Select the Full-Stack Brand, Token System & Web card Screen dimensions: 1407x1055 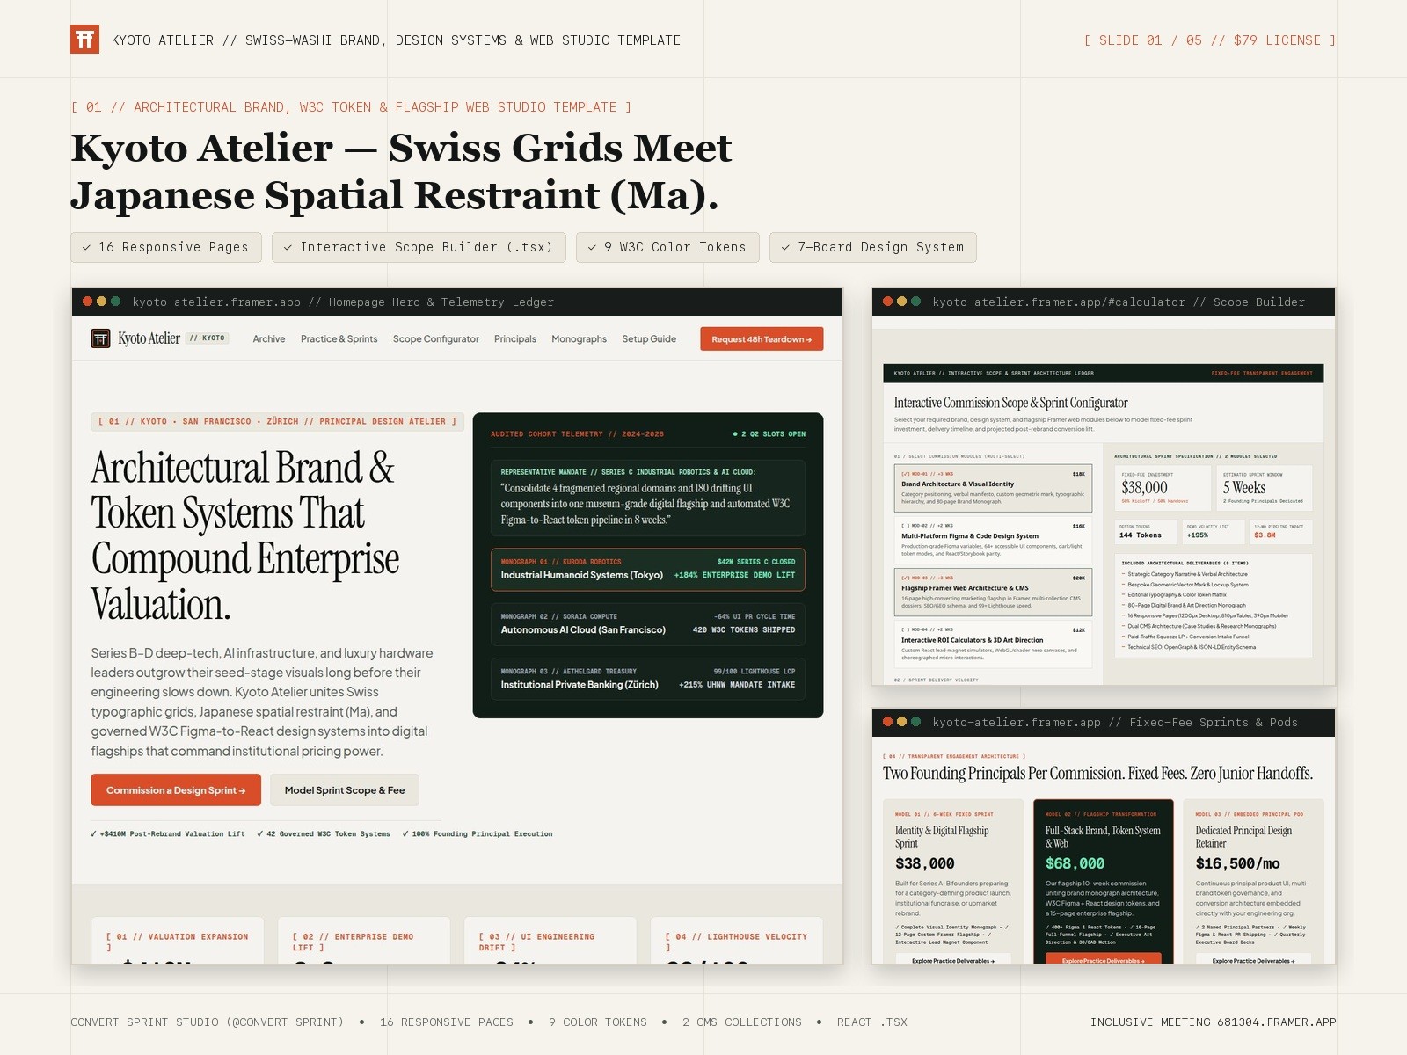coord(1103,881)
